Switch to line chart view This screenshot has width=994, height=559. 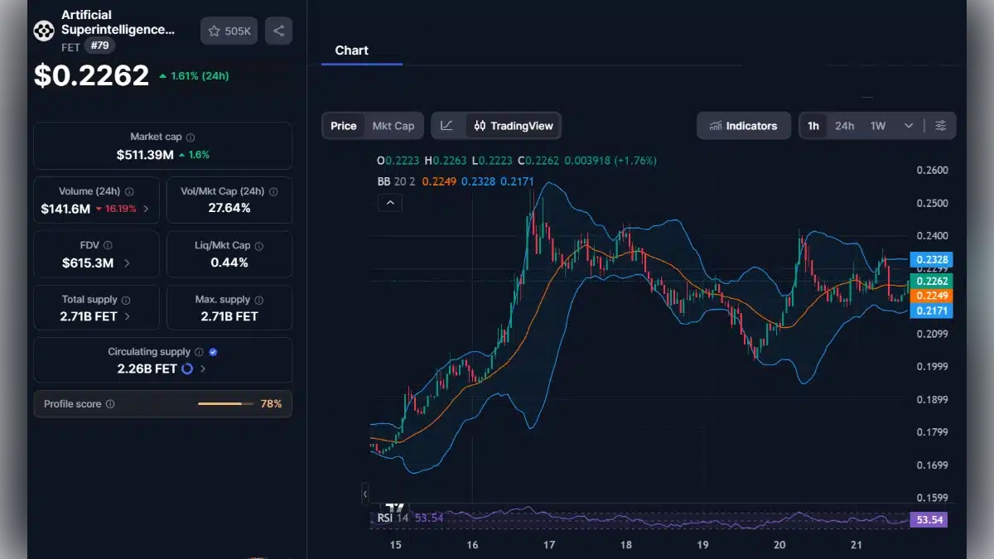(446, 125)
